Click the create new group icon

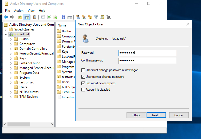pos(84,17)
